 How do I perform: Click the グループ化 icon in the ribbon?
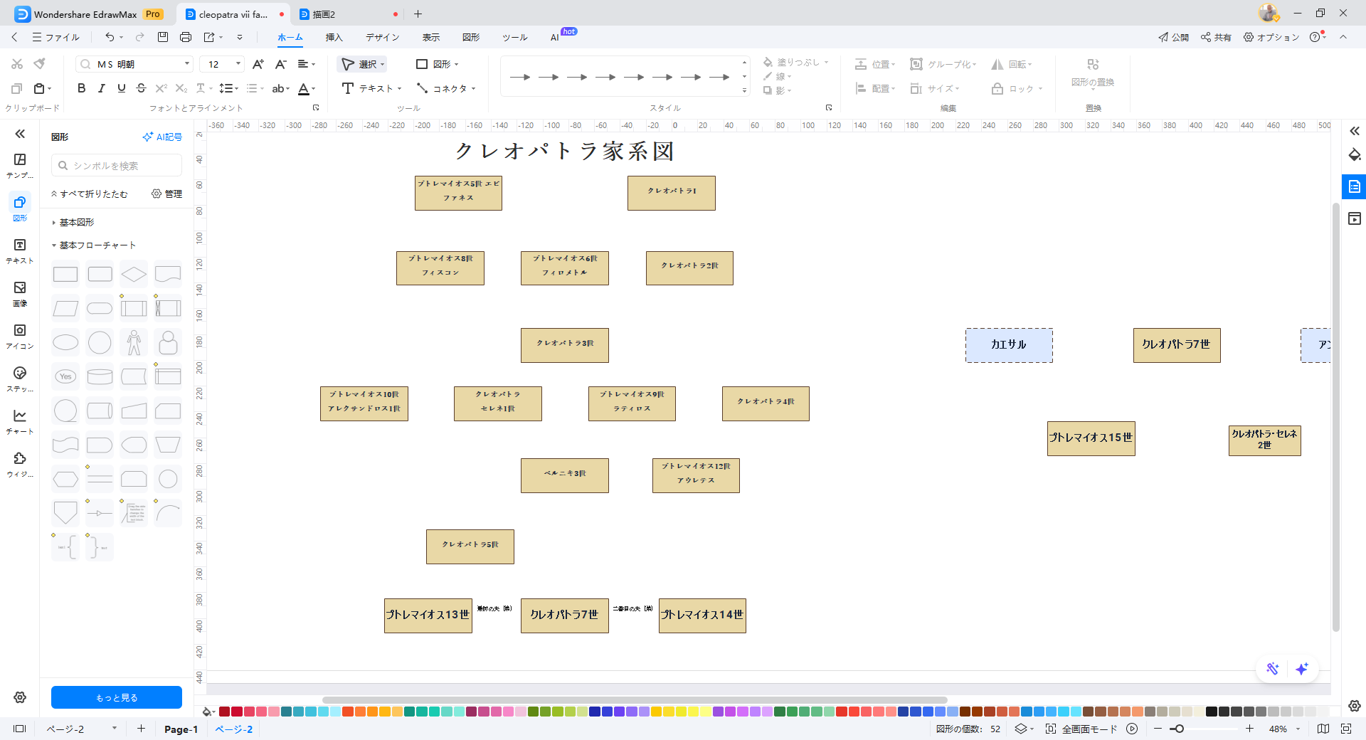(916, 63)
